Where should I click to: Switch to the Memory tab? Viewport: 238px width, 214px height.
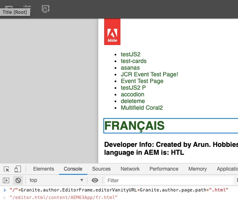(197, 169)
